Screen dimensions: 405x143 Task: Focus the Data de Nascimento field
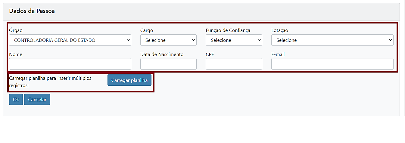168,64
